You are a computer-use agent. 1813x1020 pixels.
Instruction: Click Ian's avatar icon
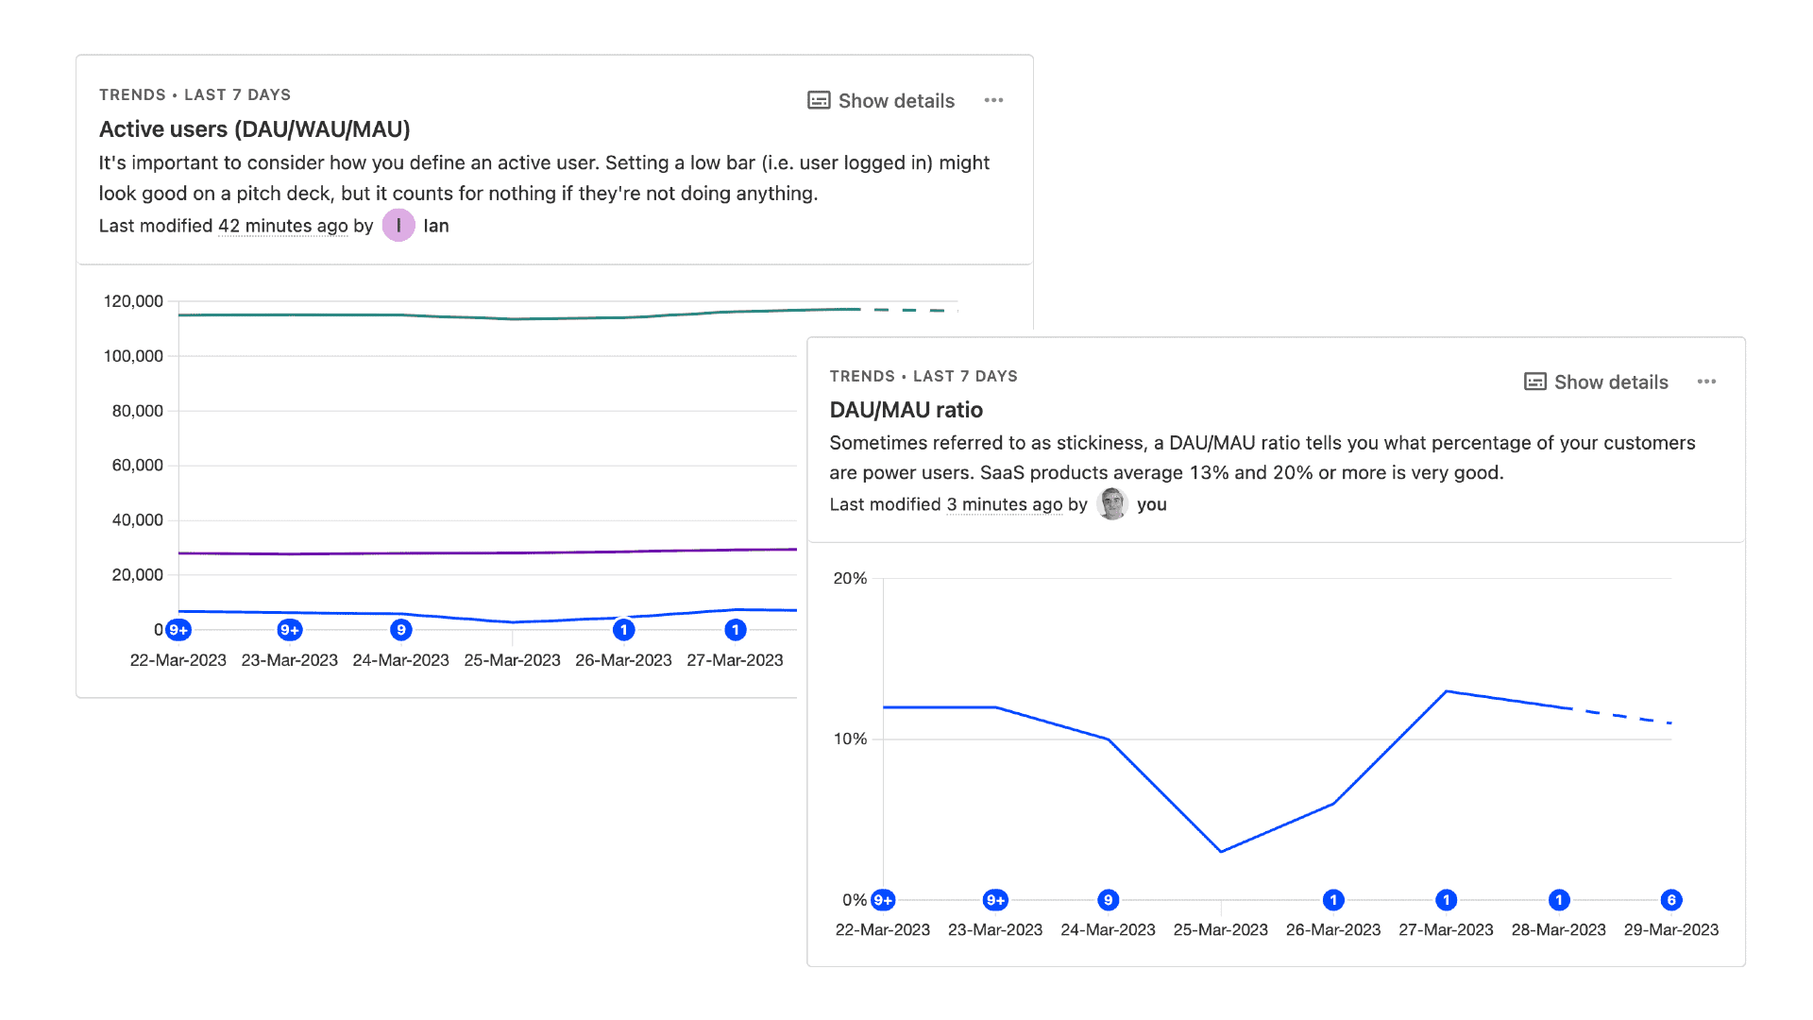[x=398, y=226]
